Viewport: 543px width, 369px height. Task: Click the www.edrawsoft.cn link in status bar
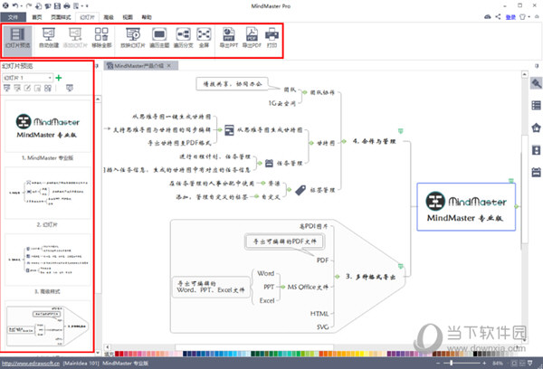click(31, 363)
